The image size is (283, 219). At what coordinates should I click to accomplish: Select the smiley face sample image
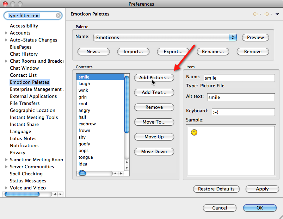(x=194, y=132)
